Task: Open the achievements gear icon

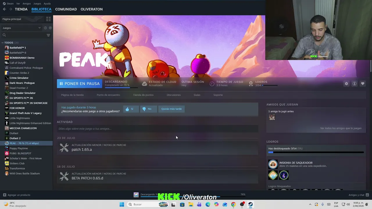Action: point(251,84)
